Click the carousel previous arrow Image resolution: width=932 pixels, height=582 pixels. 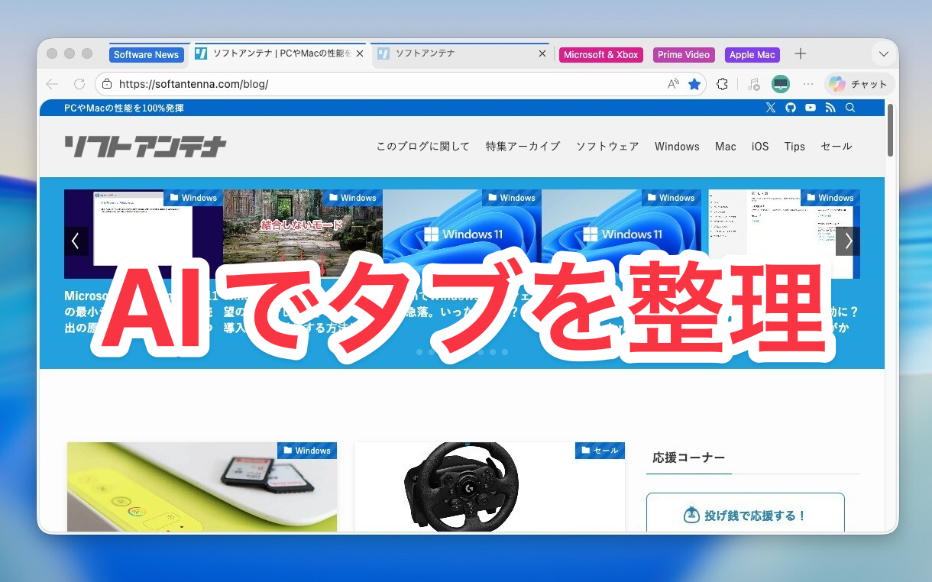tap(76, 241)
